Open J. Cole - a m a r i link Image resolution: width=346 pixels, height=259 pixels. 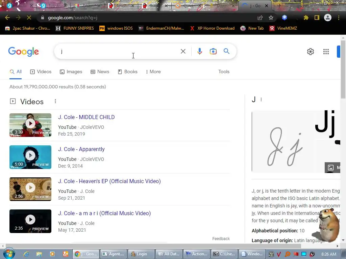coord(104,213)
